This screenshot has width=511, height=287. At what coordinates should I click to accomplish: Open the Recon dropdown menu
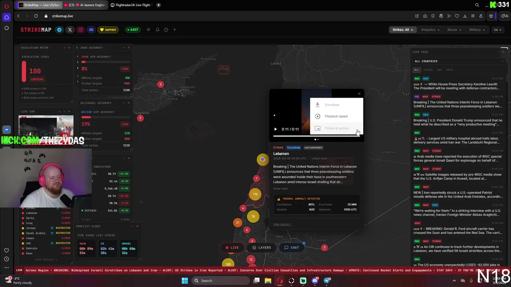click(454, 29)
